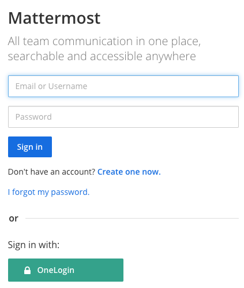Focus the Email or Username field

(x=123, y=86)
